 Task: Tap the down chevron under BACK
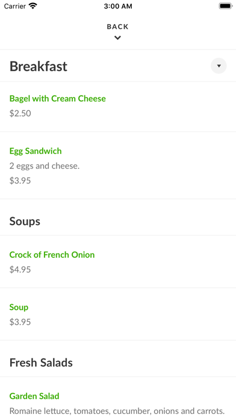(x=117, y=38)
